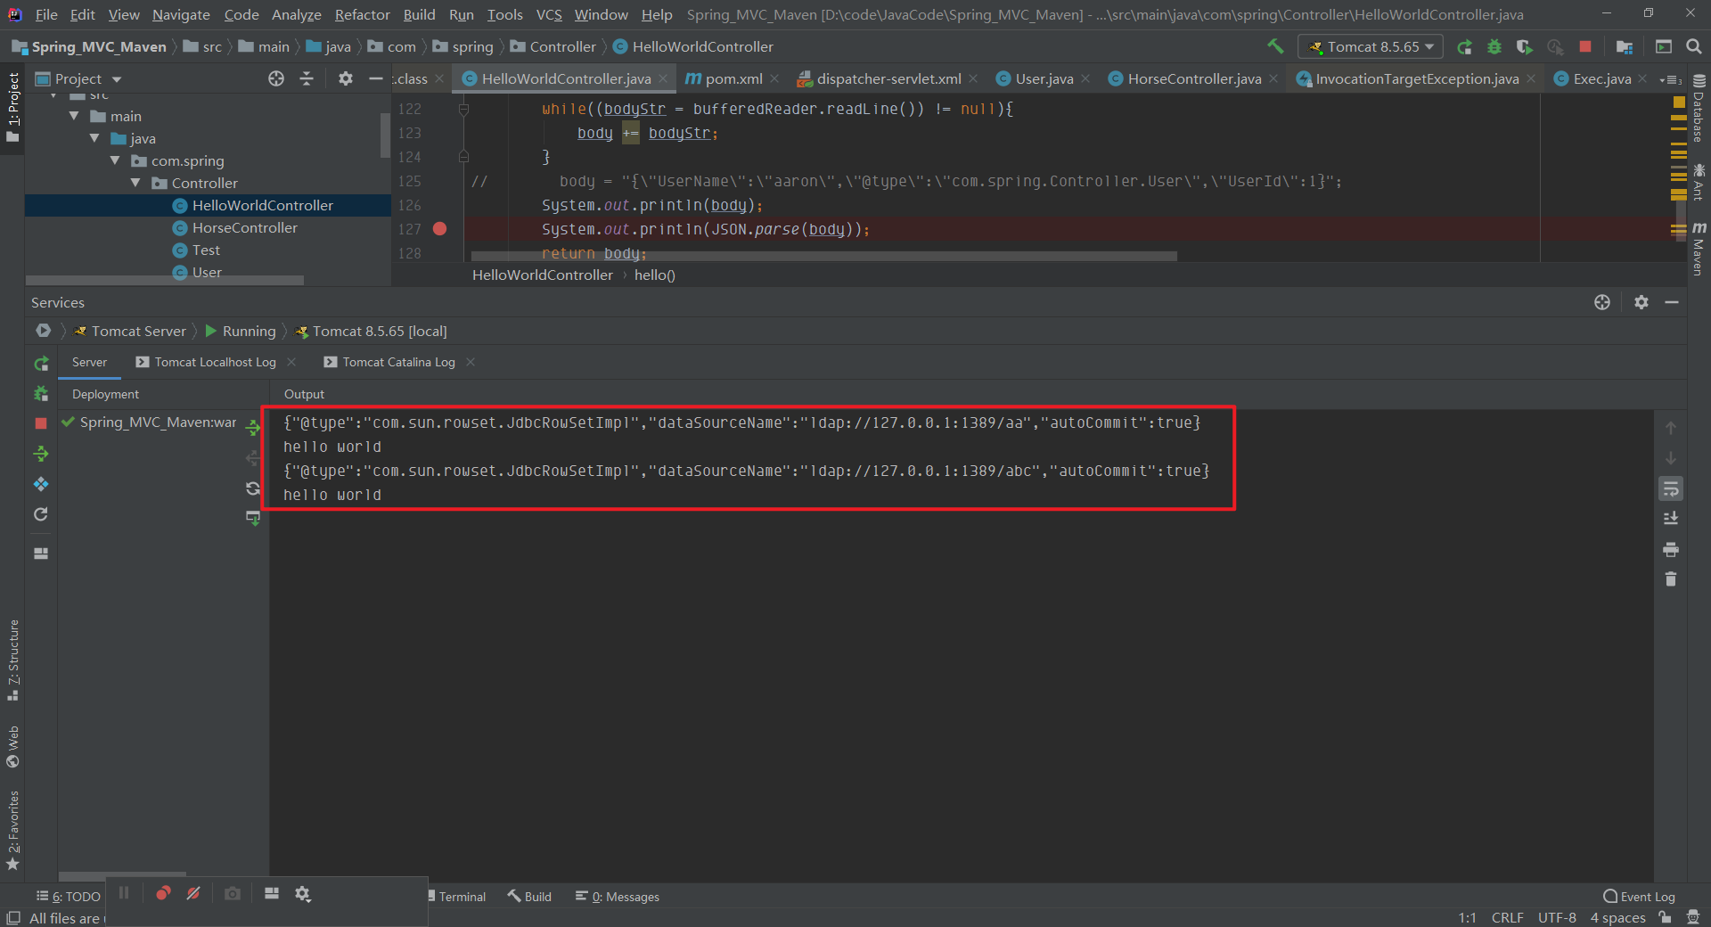Open settings gear in bottom floating toolbar
Screen dimensions: 1711x927
tap(303, 893)
